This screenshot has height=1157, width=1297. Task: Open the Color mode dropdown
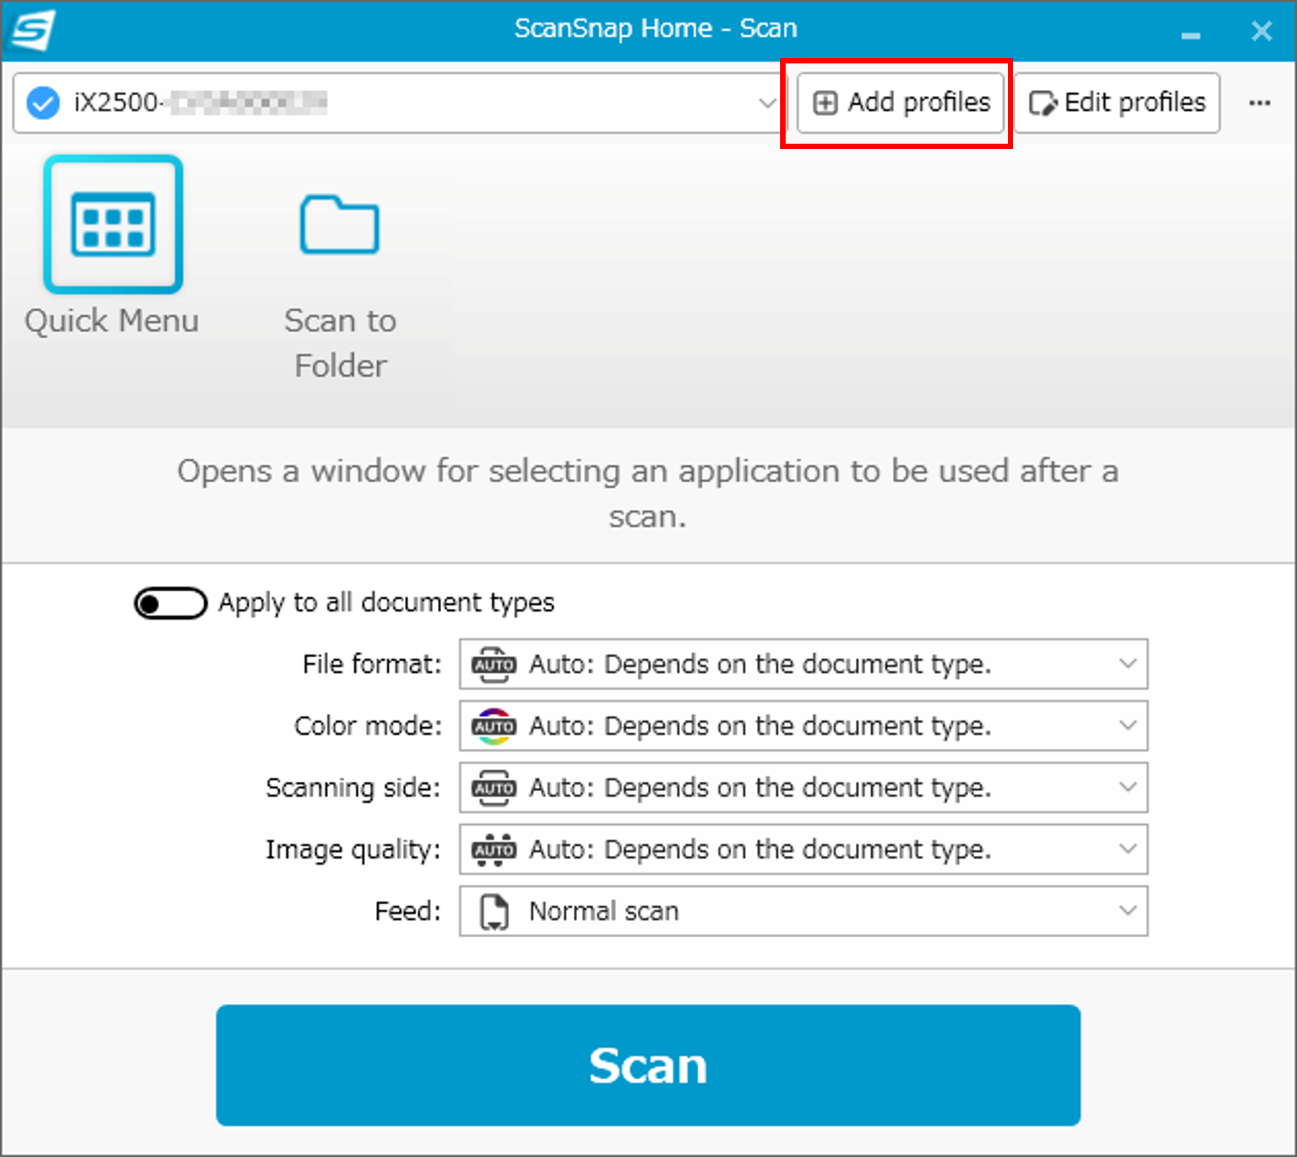[x=804, y=725]
